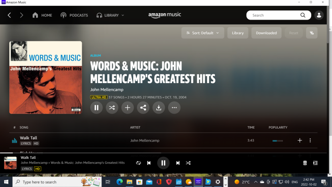The width and height of the screenshot is (332, 187).
Task: Skip to the previous track
Action: tap(149, 163)
